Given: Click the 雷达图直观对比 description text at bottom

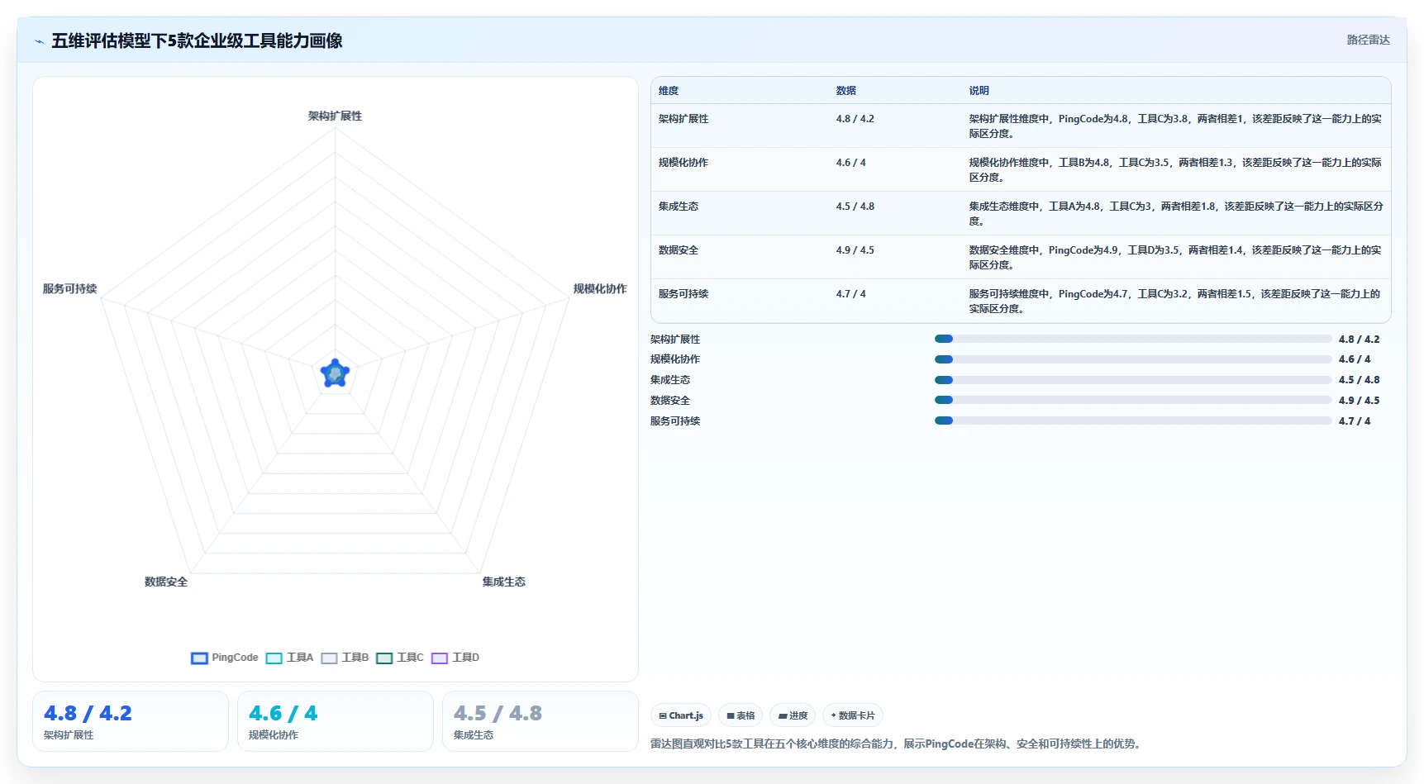Looking at the screenshot, I should point(897,744).
